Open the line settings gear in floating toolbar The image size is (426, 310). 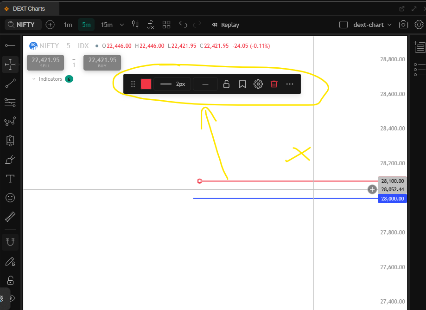pyautogui.click(x=258, y=84)
